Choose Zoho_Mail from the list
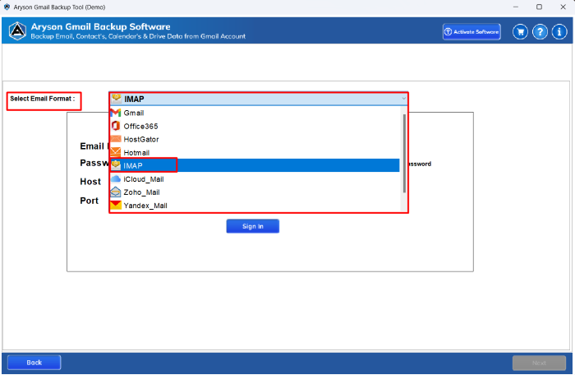 255,192
